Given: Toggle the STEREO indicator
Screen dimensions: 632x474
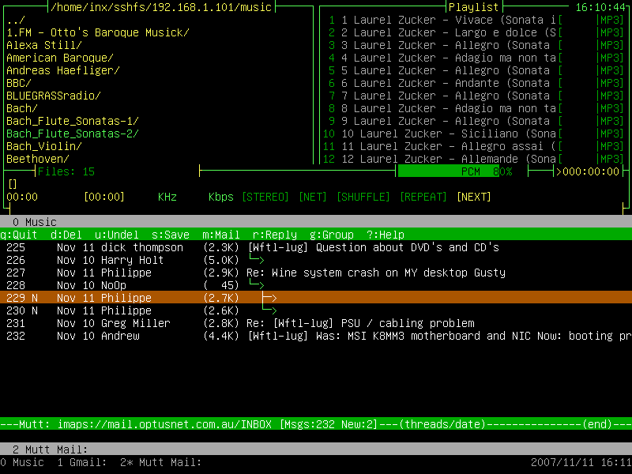Looking at the screenshot, I should click(265, 197).
